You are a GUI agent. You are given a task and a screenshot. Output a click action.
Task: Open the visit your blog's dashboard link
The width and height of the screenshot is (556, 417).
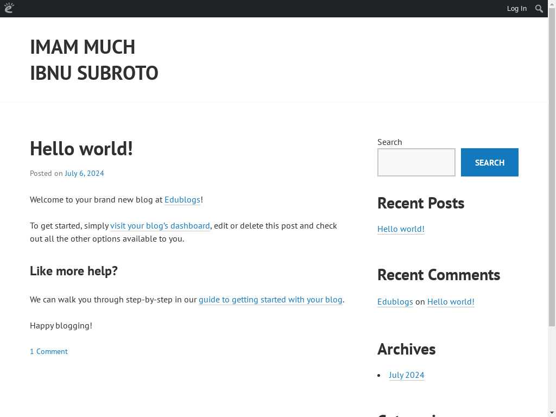pyautogui.click(x=160, y=226)
